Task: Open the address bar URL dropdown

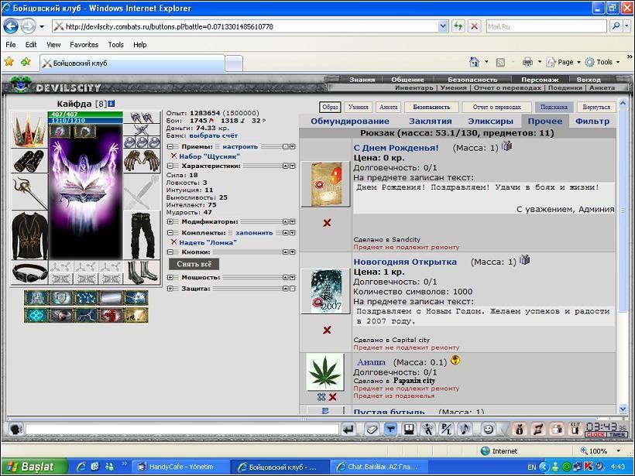Action: coord(443,27)
